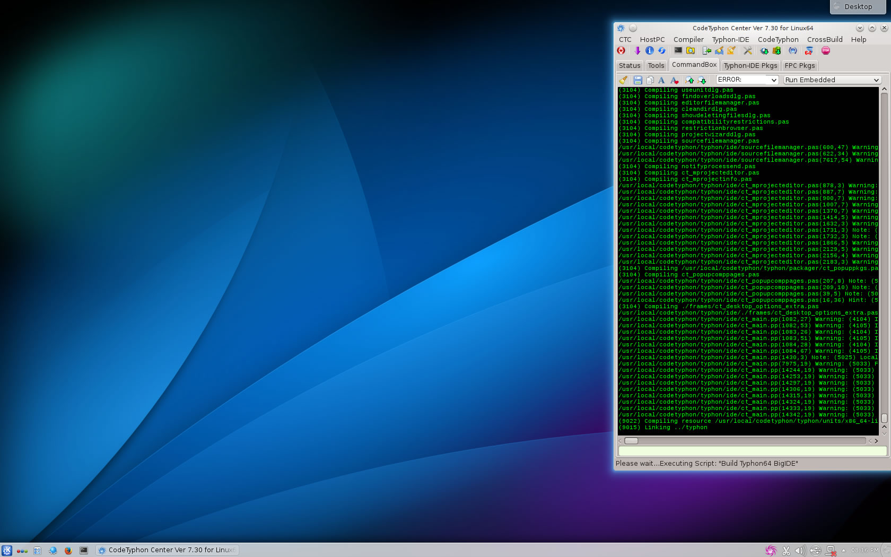Open the Compiler menu
Image resolution: width=891 pixels, height=557 pixels.
[688, 39]
